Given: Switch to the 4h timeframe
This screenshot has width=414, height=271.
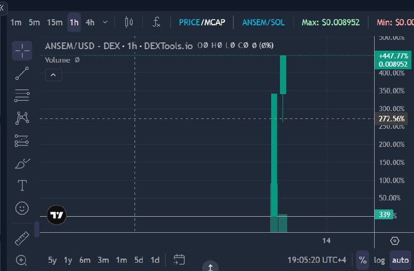Looking at the screenshot, I should [x=90, y=22].
